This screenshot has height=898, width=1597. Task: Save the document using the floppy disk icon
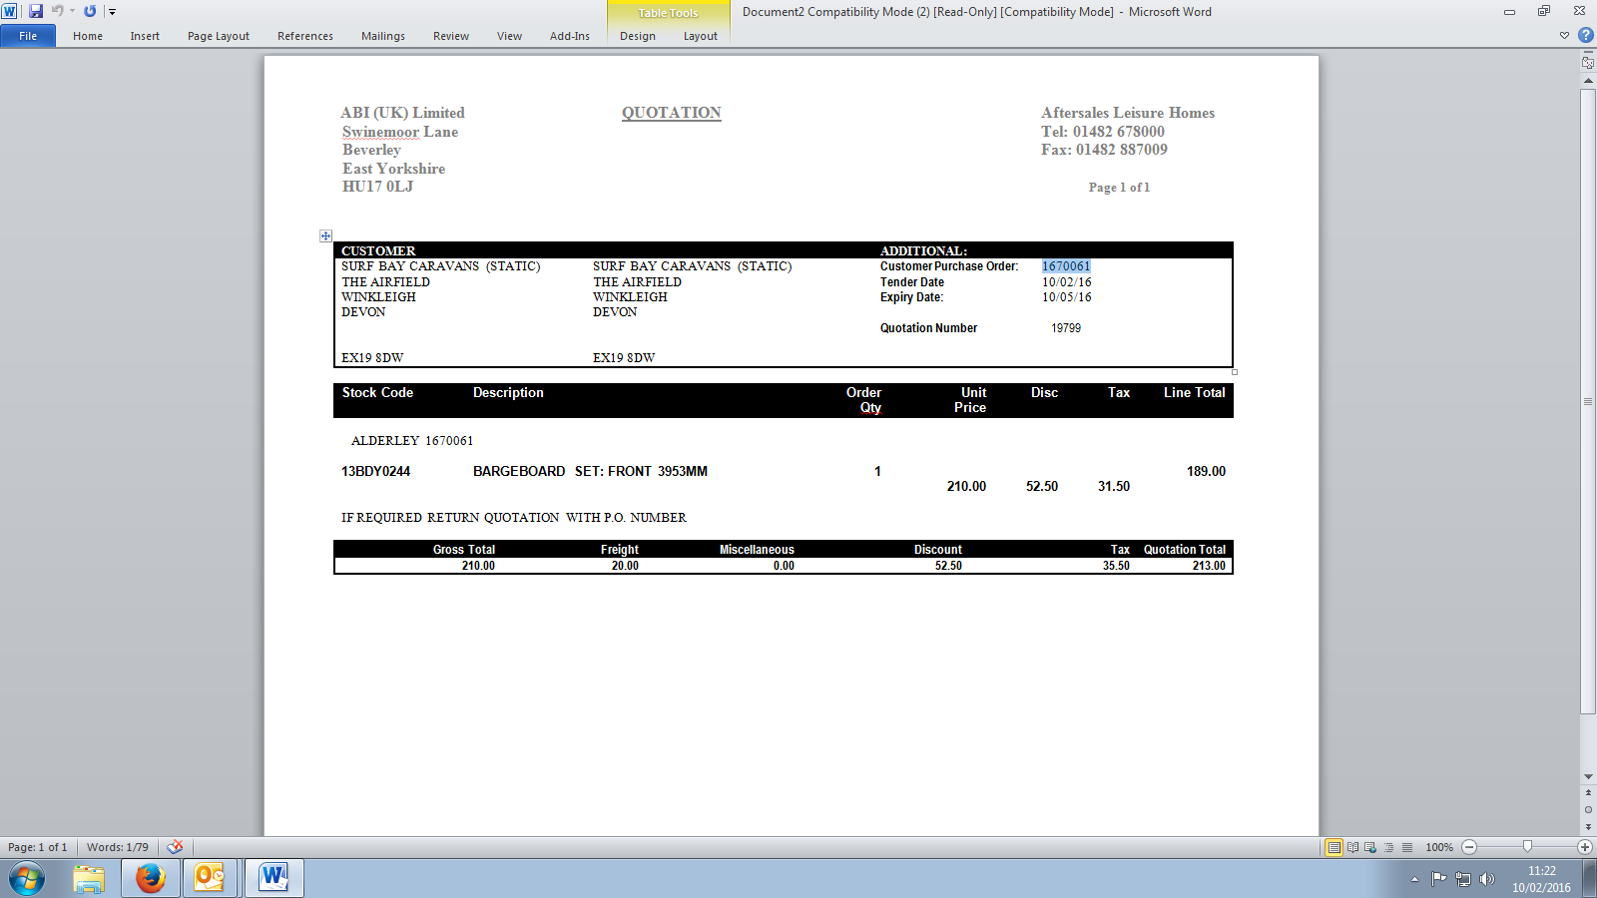[36, 11]
